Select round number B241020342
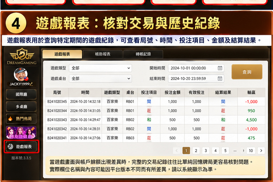This screenshot has height=182, width=273. point(57,129)
